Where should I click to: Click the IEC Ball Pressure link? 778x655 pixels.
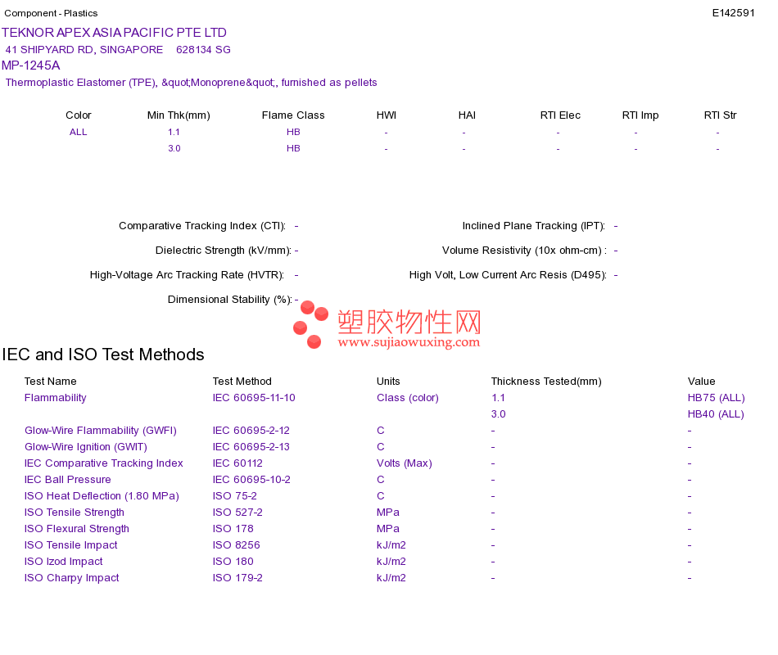point(67,480)
